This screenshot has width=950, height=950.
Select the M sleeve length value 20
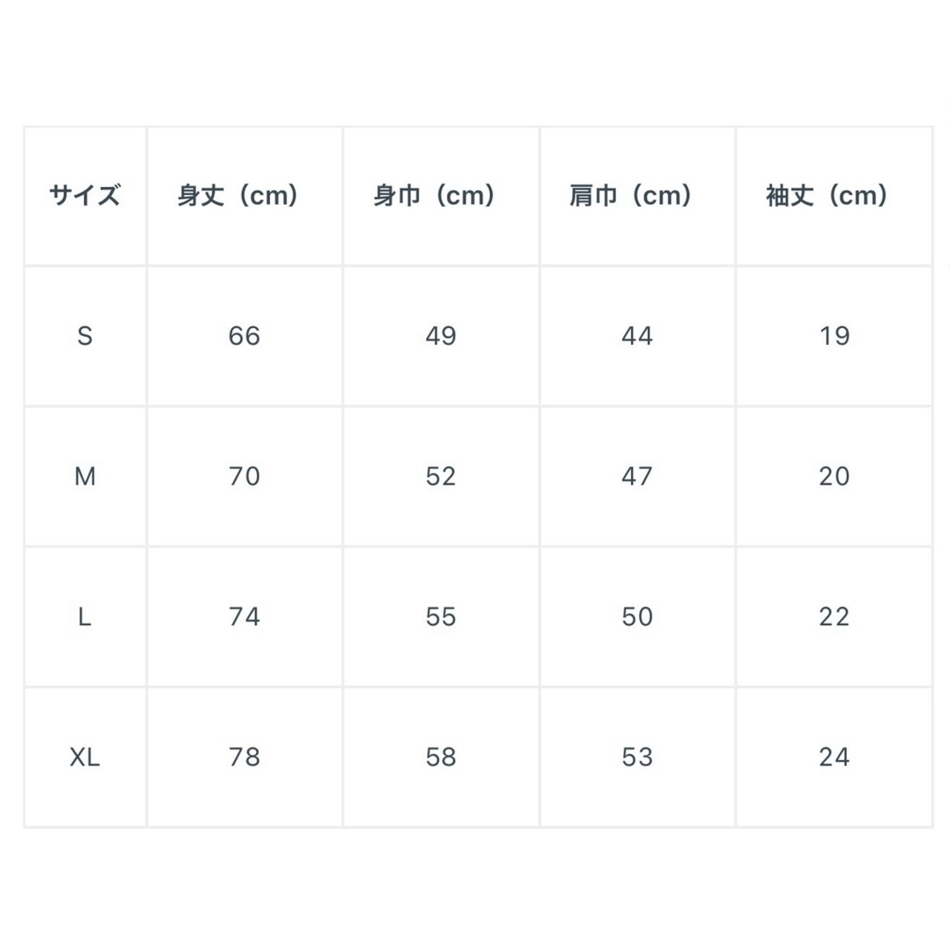834,476
